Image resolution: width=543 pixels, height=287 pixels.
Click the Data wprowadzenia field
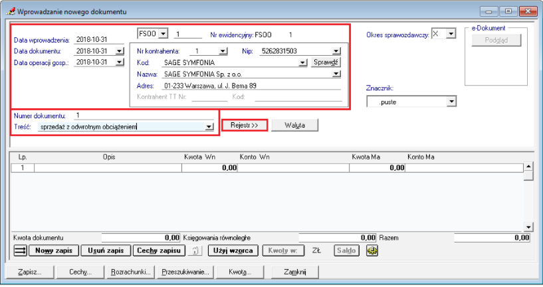(98, 40)
